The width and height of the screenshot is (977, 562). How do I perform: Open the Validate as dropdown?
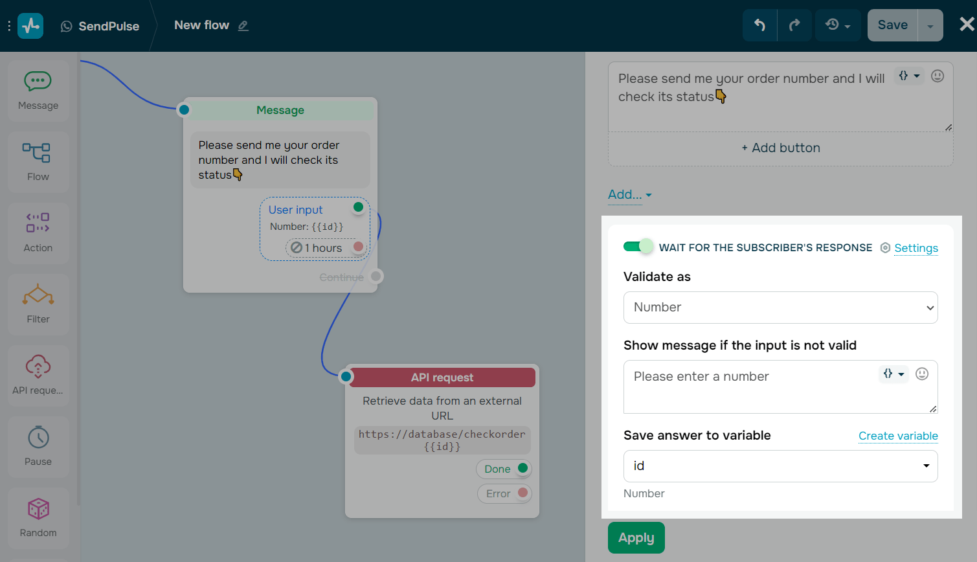tap(780, 308)
